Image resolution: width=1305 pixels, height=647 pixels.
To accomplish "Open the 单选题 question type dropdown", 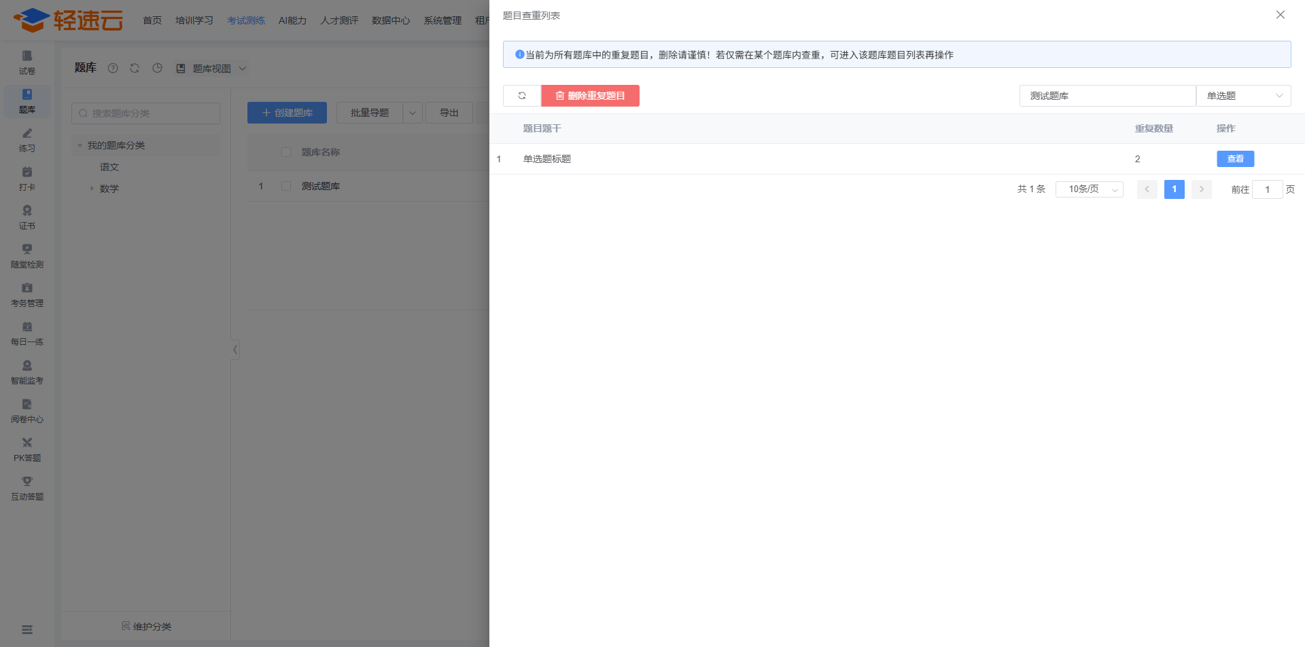I will click(1243, 96).
